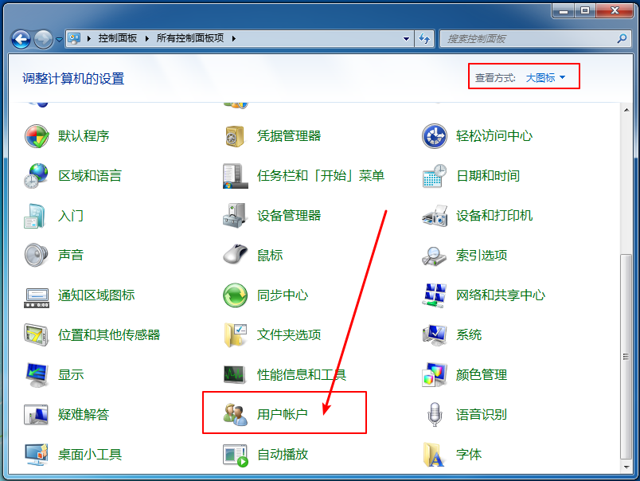
Task: Open 网络和共享中心 network icon
Action: tap(435, 295)
